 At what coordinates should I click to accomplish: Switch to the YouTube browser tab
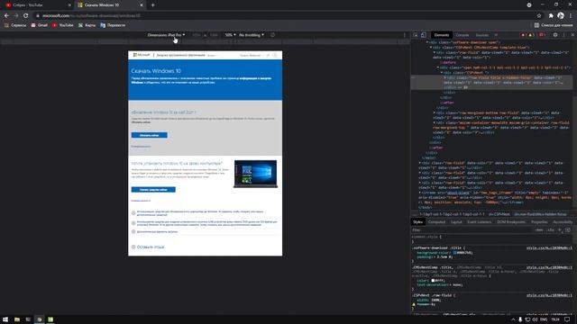click(x=37, y=5)
